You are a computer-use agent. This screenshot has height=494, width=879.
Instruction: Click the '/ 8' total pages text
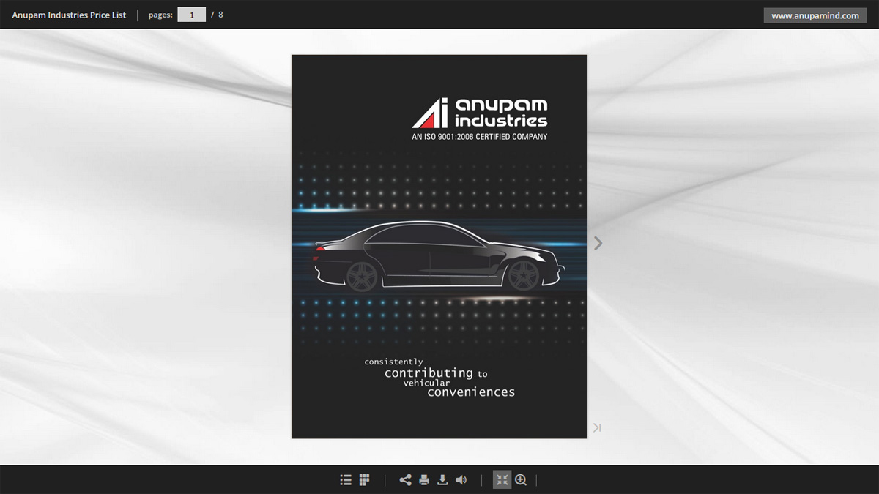click(217, 15)
